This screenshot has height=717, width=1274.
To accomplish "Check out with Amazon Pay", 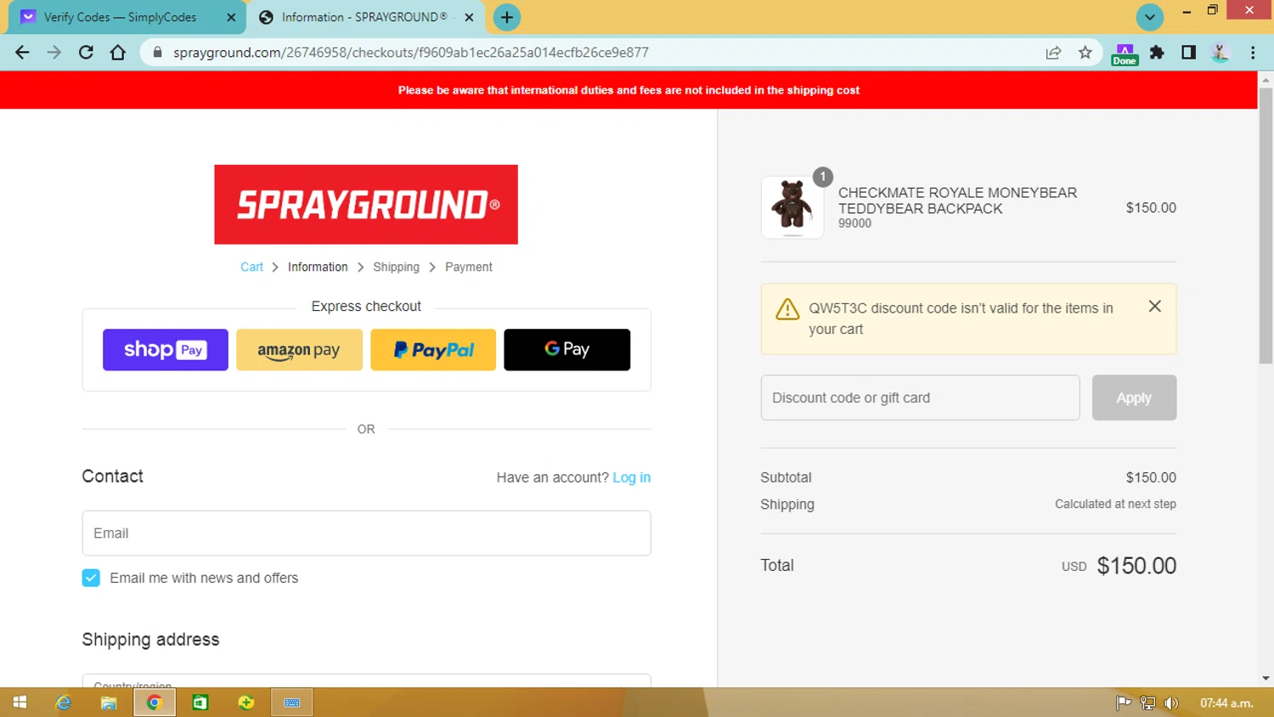I will [299, 350].
